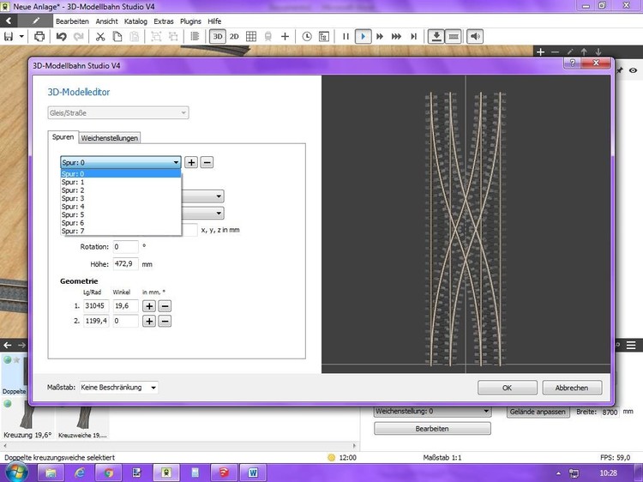Add a new Spur with plus button
The width and height of the screenshot is (643, 482).
191,162
